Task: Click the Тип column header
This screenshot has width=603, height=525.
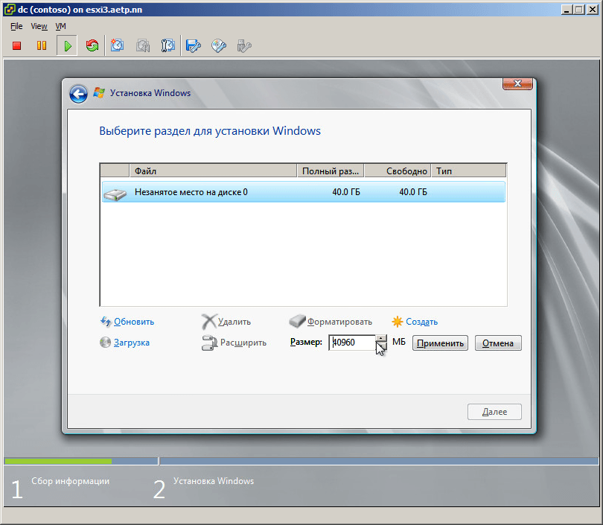Action: point(468,171)
